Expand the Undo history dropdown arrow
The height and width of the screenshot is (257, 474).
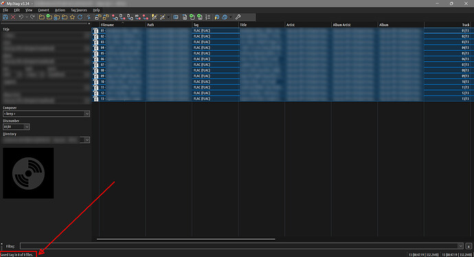(x=26, y=17)
